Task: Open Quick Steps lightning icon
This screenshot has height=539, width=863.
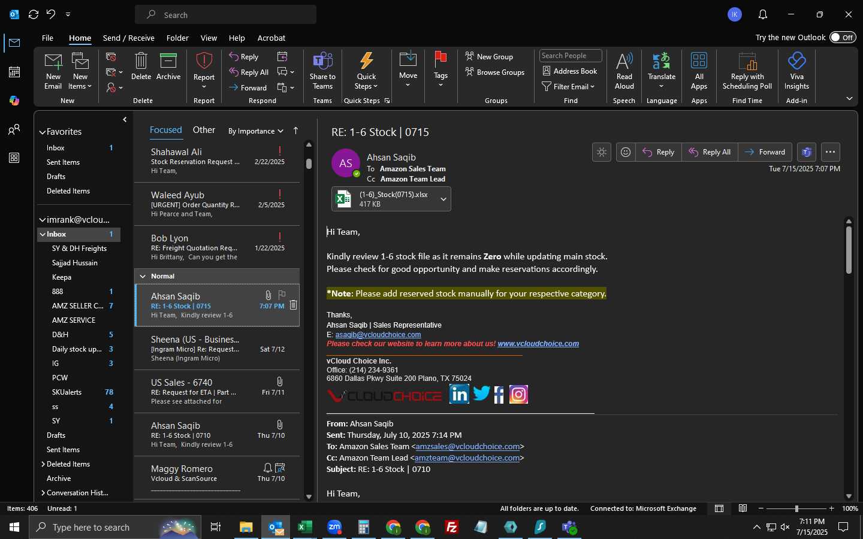Action: (366, 61)
